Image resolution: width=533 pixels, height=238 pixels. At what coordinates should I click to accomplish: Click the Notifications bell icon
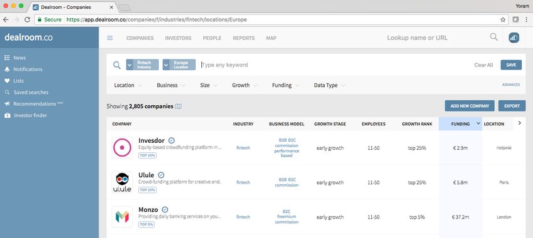(7, 70)
